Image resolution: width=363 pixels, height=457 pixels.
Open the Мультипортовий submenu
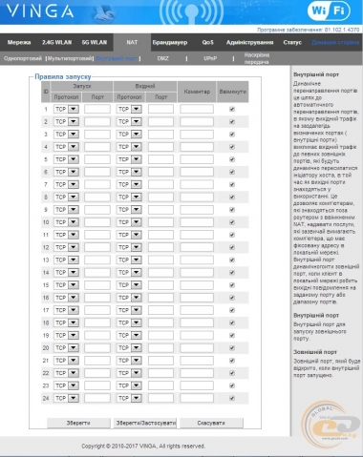(x=70, y=58)
